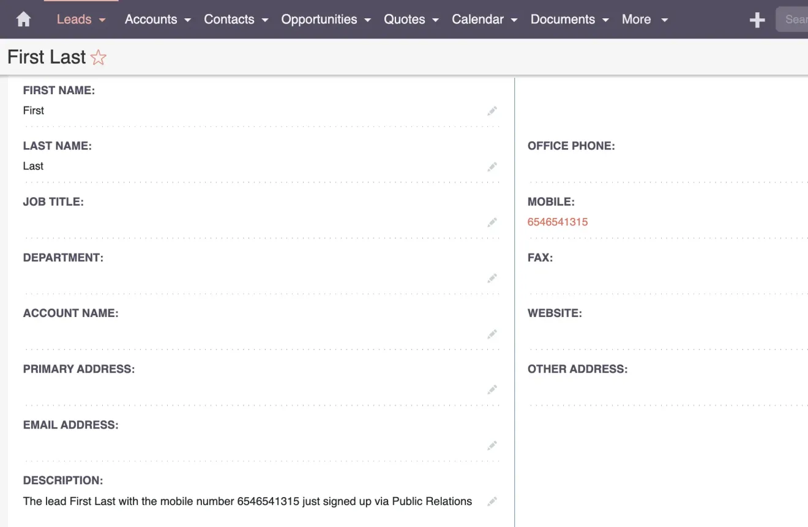Click the Documents menu item
The height and width of the screenshot is (527, 808).
(563, 19)
